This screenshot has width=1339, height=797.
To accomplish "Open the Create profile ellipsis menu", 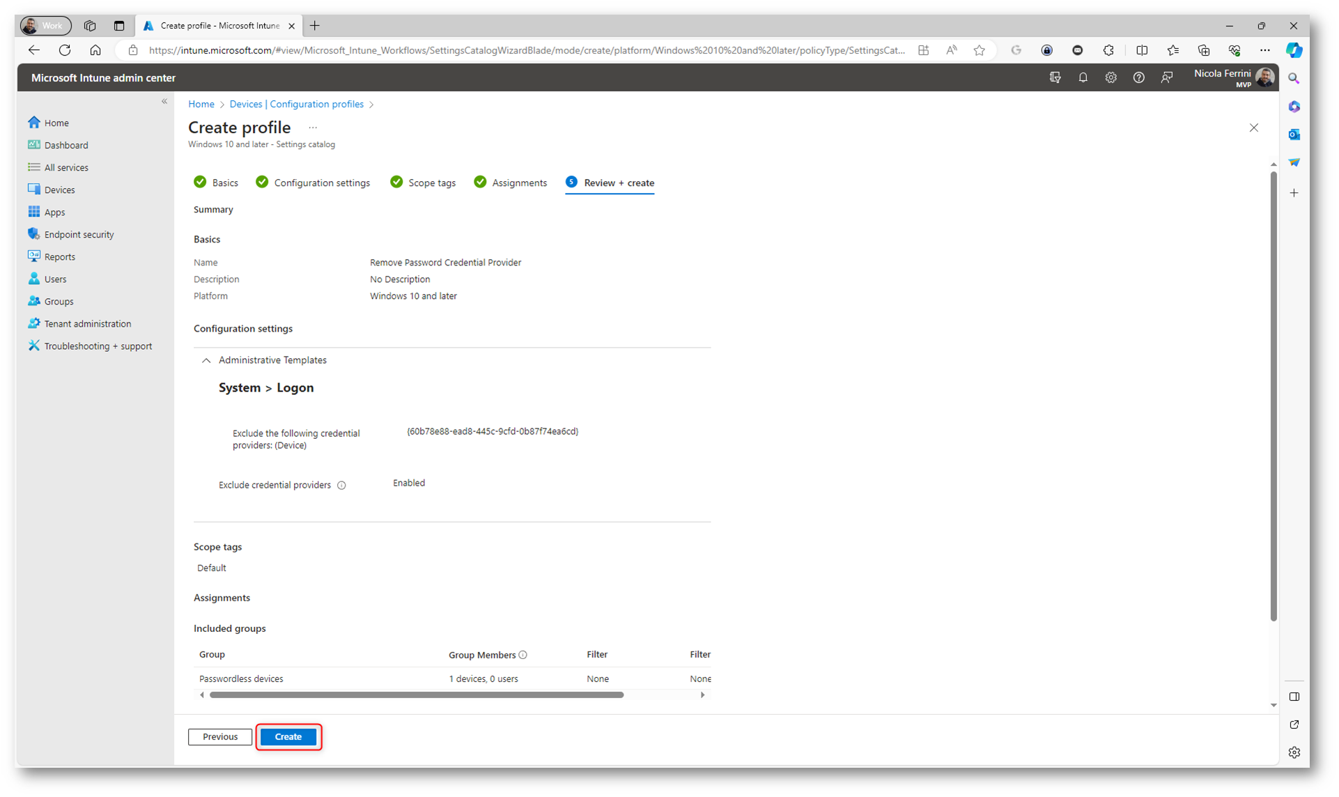I will coord(313,127).
